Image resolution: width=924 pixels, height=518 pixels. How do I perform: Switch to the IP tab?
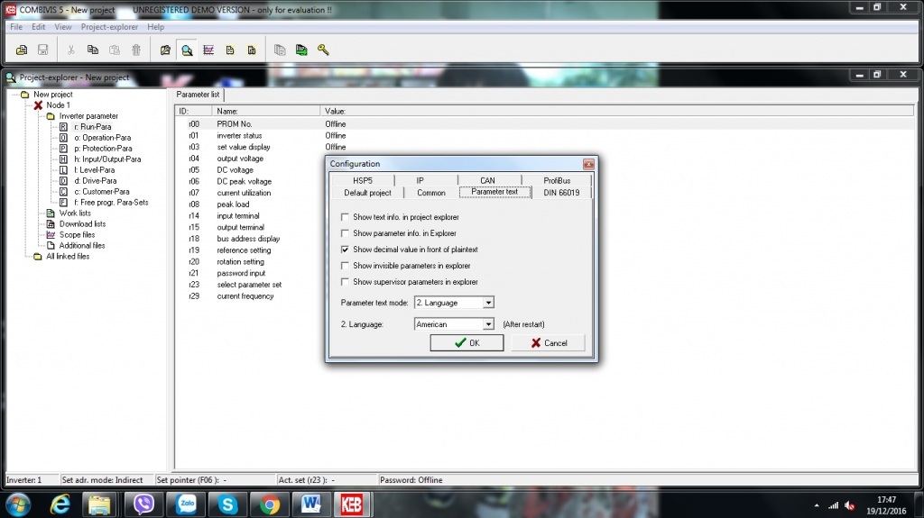[420, 181]
